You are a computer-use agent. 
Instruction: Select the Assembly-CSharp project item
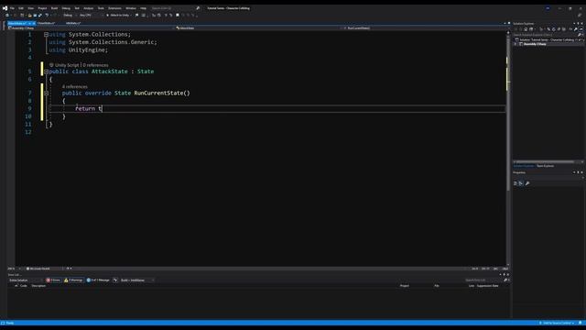click(x=535, y=44)
